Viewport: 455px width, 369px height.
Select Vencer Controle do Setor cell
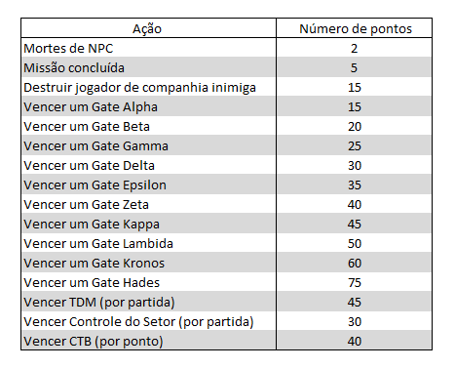click(x=148, y=321)
